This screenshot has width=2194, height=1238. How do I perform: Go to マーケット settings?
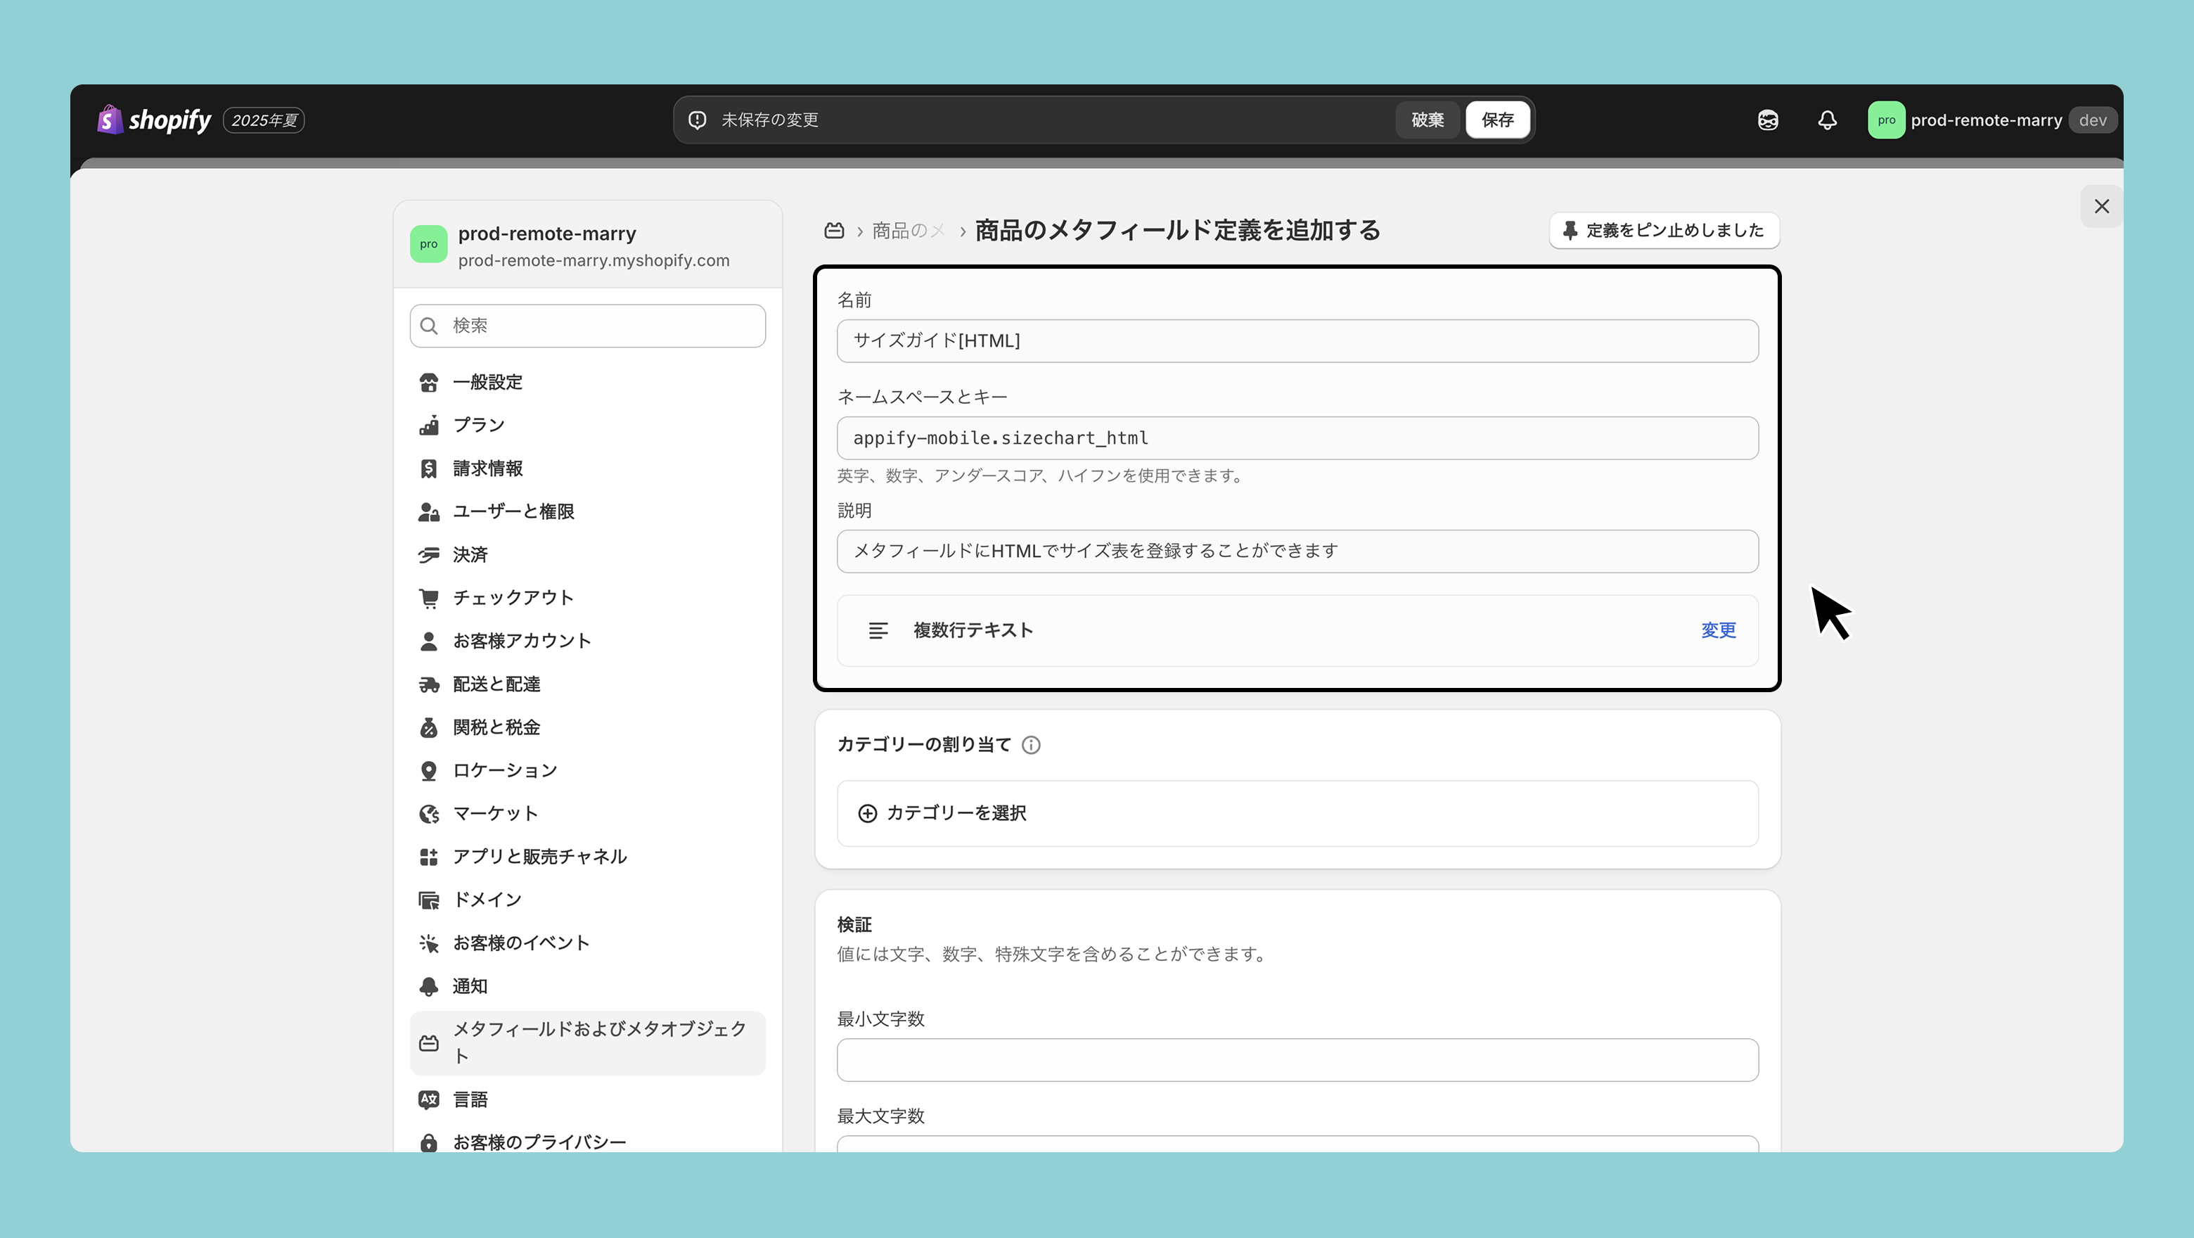coord(495,813)
